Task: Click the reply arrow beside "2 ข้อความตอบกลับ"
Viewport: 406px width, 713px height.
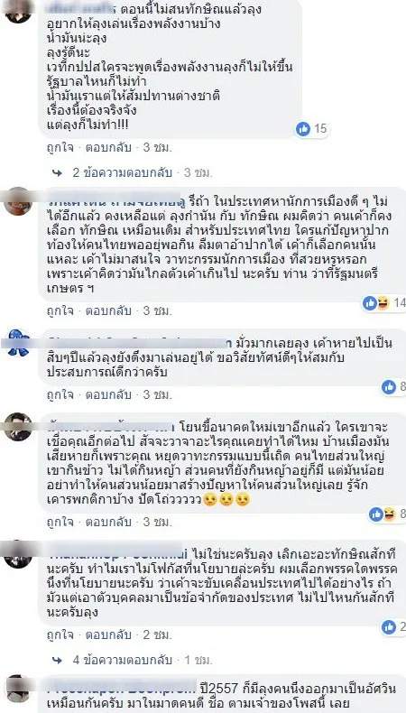Action: click(57, 173)
